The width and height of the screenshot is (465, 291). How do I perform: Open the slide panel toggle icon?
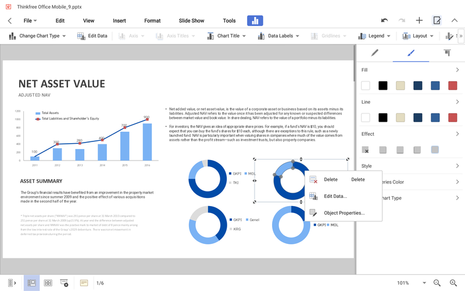click(12, 283)
